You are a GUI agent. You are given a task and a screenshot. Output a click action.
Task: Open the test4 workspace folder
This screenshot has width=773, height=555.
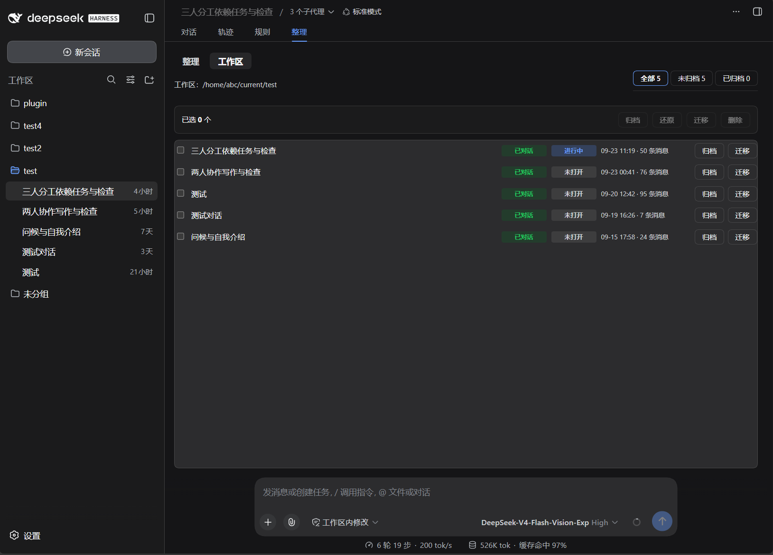click(x=82, y=126)
